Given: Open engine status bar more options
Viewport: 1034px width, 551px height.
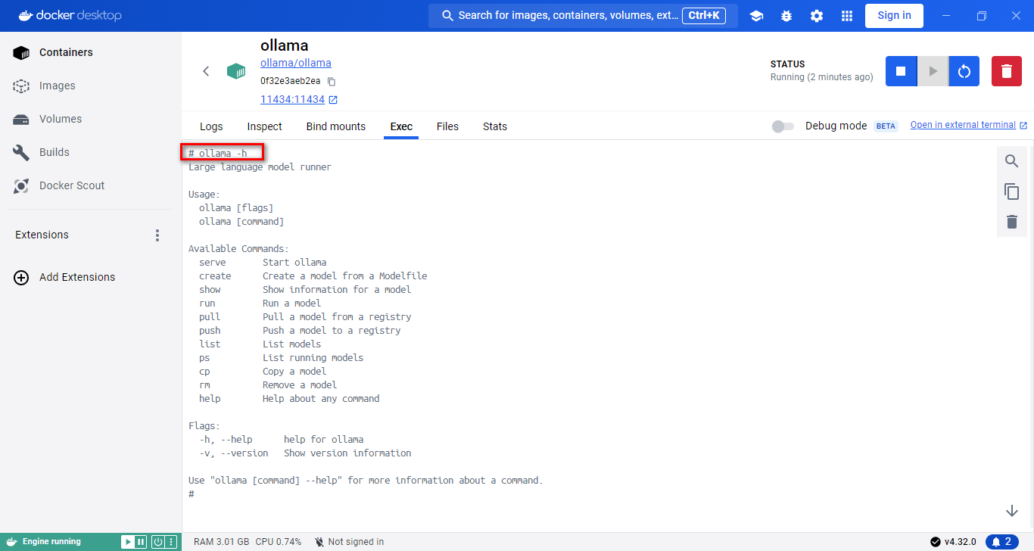Looking at the screenshot, I should (172, 542).
